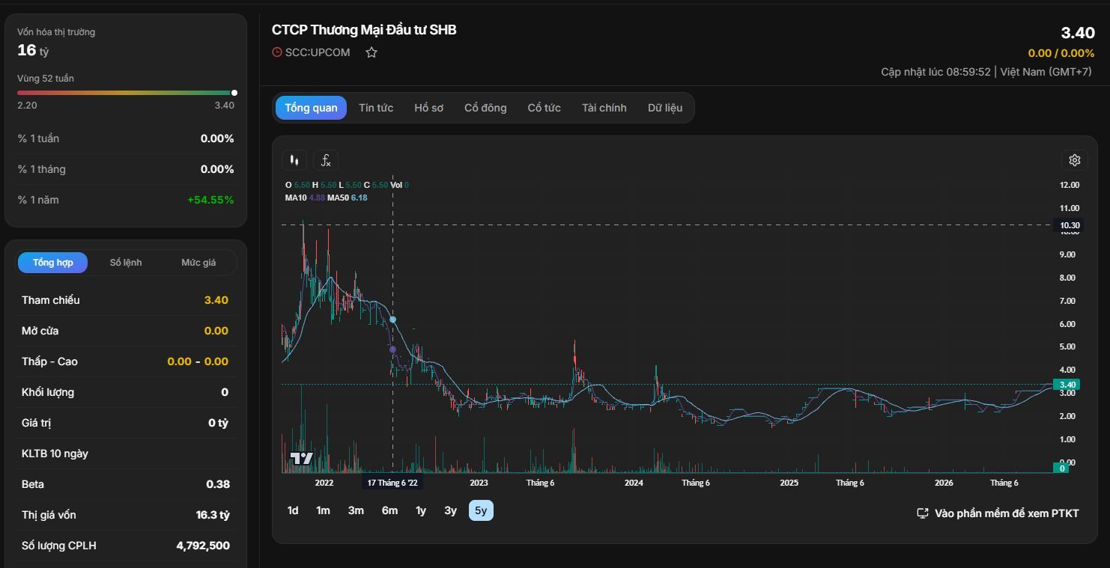1110x568 pixels.
Task: Click the Mở cửa row label
Action: [40, 331]
